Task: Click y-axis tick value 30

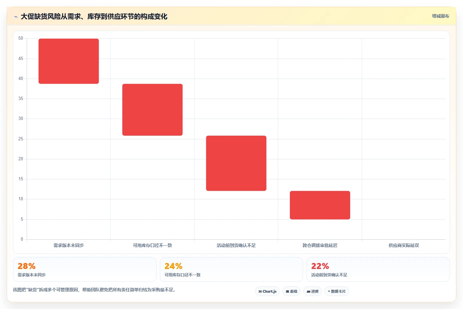Action: tap(21, 119)
